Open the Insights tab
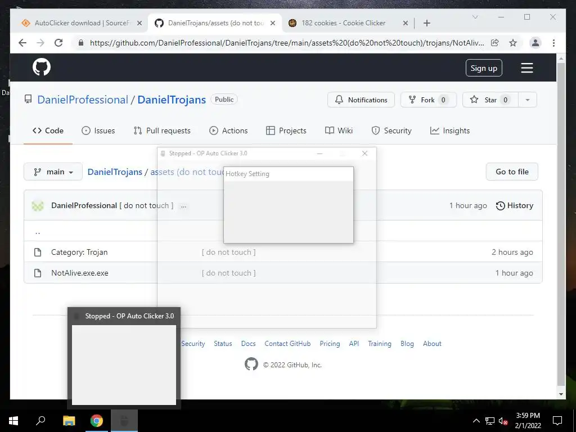 450,130
